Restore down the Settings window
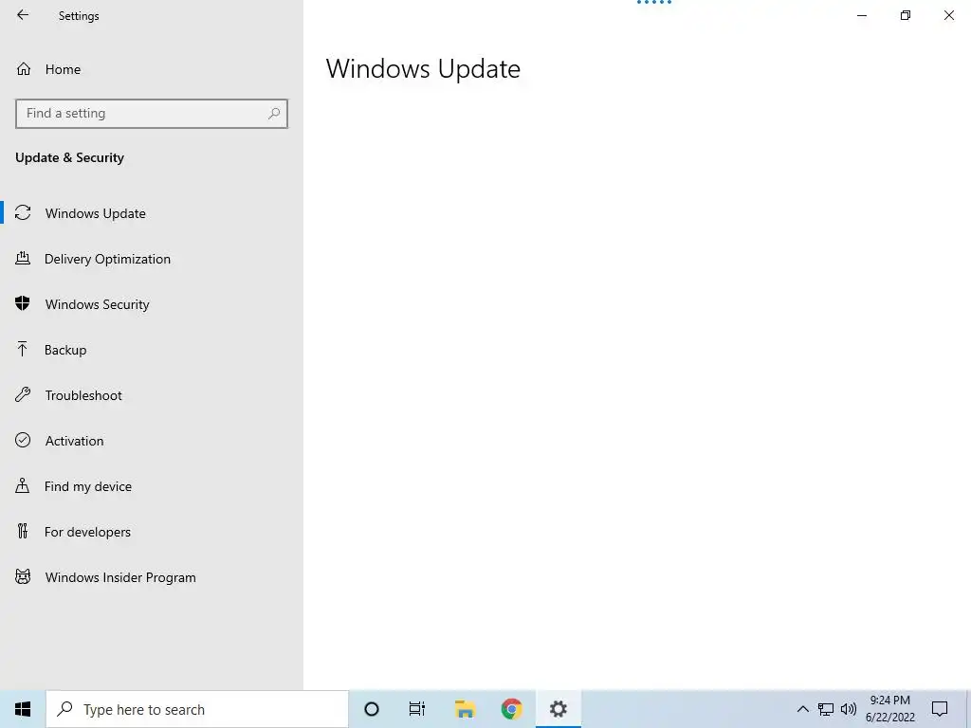Viewport: 971px width, 728px height. [x=906, y=15]
